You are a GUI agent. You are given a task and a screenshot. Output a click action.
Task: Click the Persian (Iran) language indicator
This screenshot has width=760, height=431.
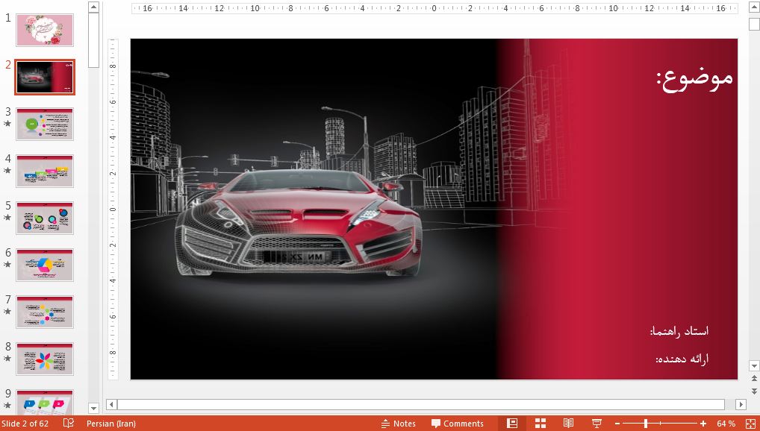110,424
